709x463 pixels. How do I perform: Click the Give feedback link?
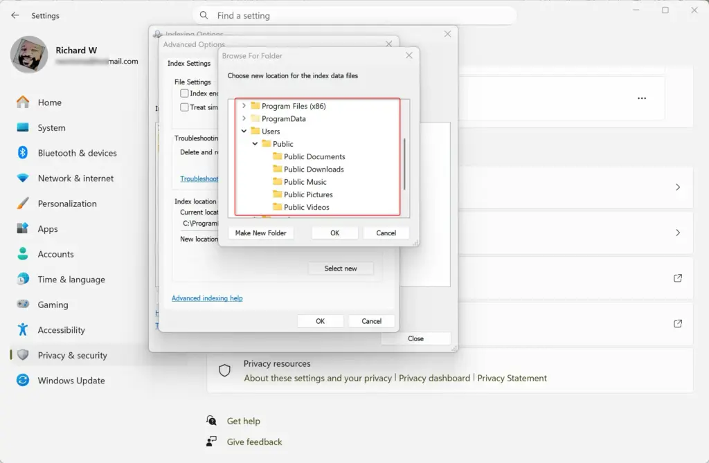coord(254,442)
